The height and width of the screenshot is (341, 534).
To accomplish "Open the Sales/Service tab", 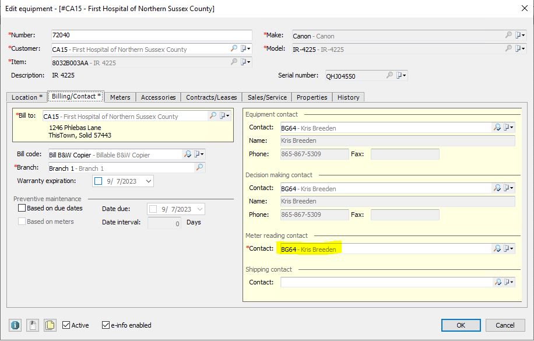I will click(268, 97).
